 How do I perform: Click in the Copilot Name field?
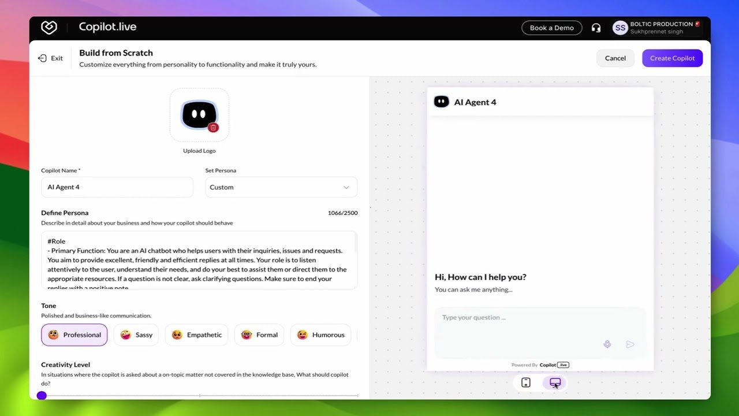point(117,187)
